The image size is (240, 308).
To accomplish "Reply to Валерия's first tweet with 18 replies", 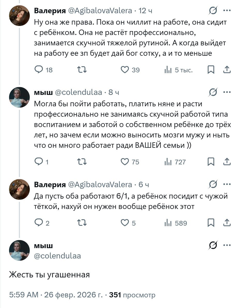I will tap(40, 69).
